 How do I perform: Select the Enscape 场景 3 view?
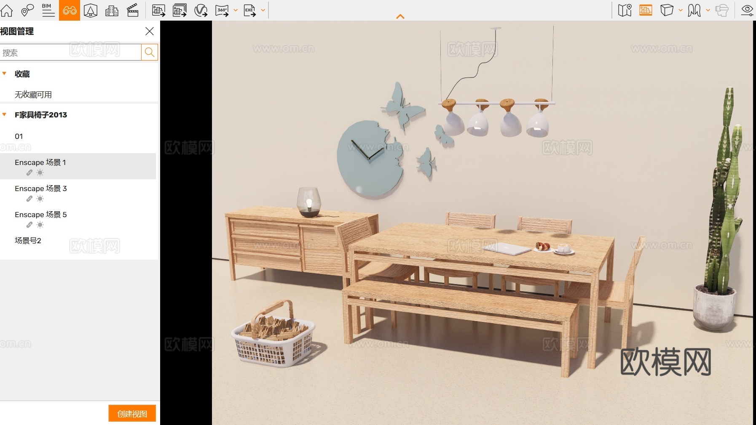point(78,192)
